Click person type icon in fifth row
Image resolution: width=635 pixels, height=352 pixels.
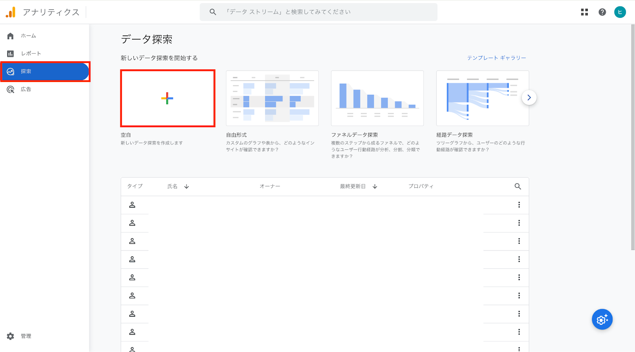click(x=132, y=277)
